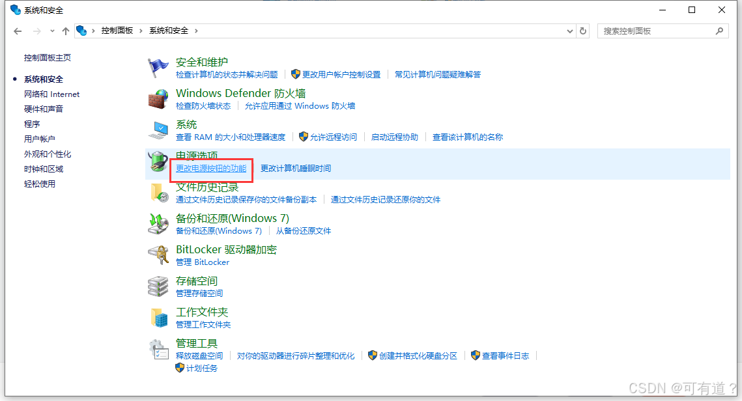Click 管理工作文件夹 link
Screen dimensions: 742x401
pyautogui.click(x=203, y=324)
